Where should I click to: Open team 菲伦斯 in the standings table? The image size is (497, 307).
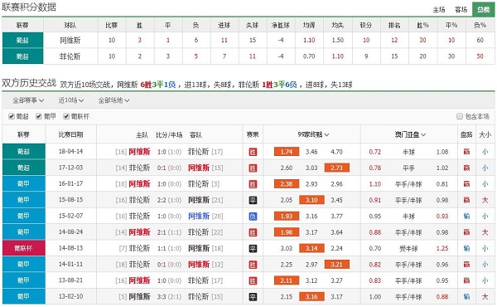[70, 56]
